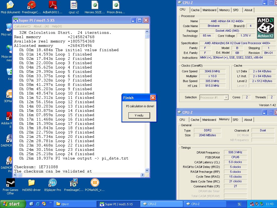Viewport: 277px width, 208px height.
Task: Click Super PI horizontal scrollbar right arrow
Action: 142,175
